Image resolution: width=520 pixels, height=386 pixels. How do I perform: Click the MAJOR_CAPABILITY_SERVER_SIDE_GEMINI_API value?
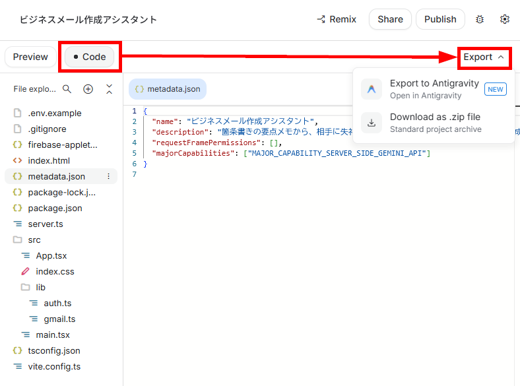pos(337,153)
